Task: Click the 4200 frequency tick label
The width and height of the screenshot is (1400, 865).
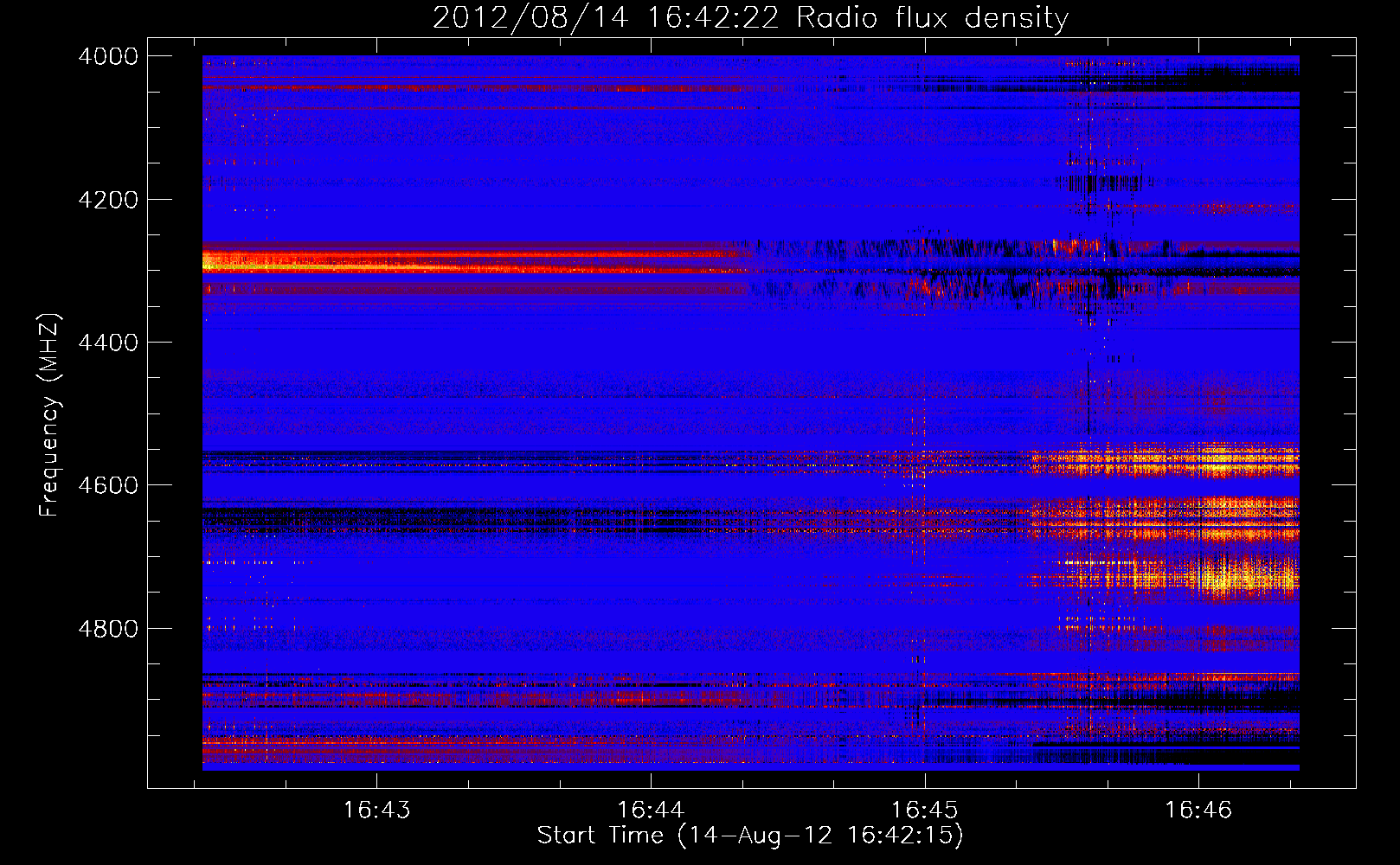Action: pos(108,200)
